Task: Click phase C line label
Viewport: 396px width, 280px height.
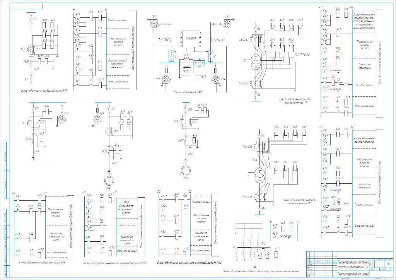Action: [x=236, y=233]
